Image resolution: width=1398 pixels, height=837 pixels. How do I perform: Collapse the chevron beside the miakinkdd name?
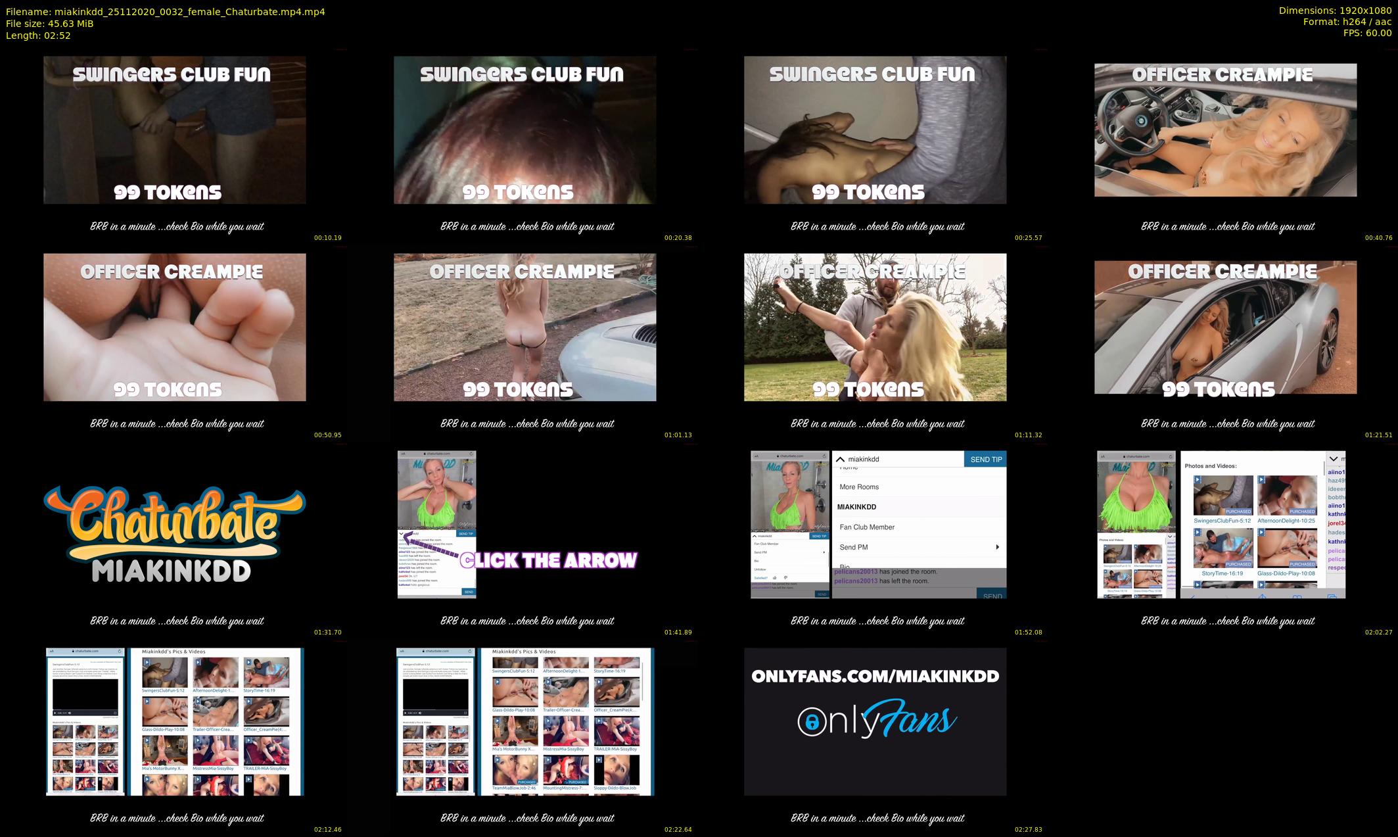840,459
